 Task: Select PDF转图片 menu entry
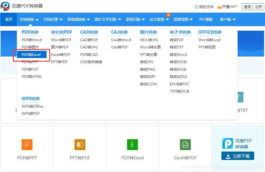pos(30,47)
